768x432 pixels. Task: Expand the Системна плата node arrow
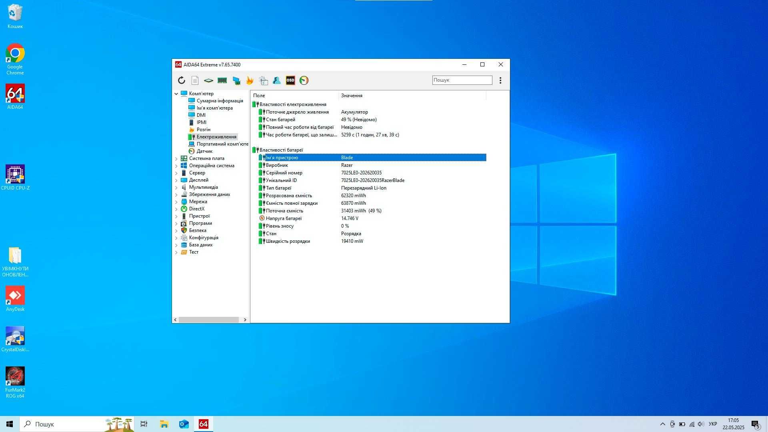[x=176, y=158]
